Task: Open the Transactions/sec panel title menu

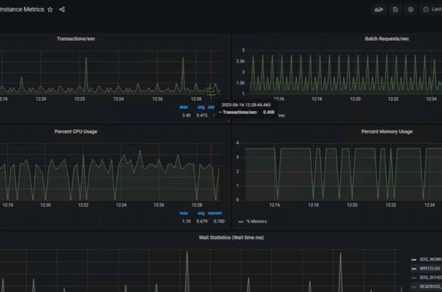Action: click(76, 39)
